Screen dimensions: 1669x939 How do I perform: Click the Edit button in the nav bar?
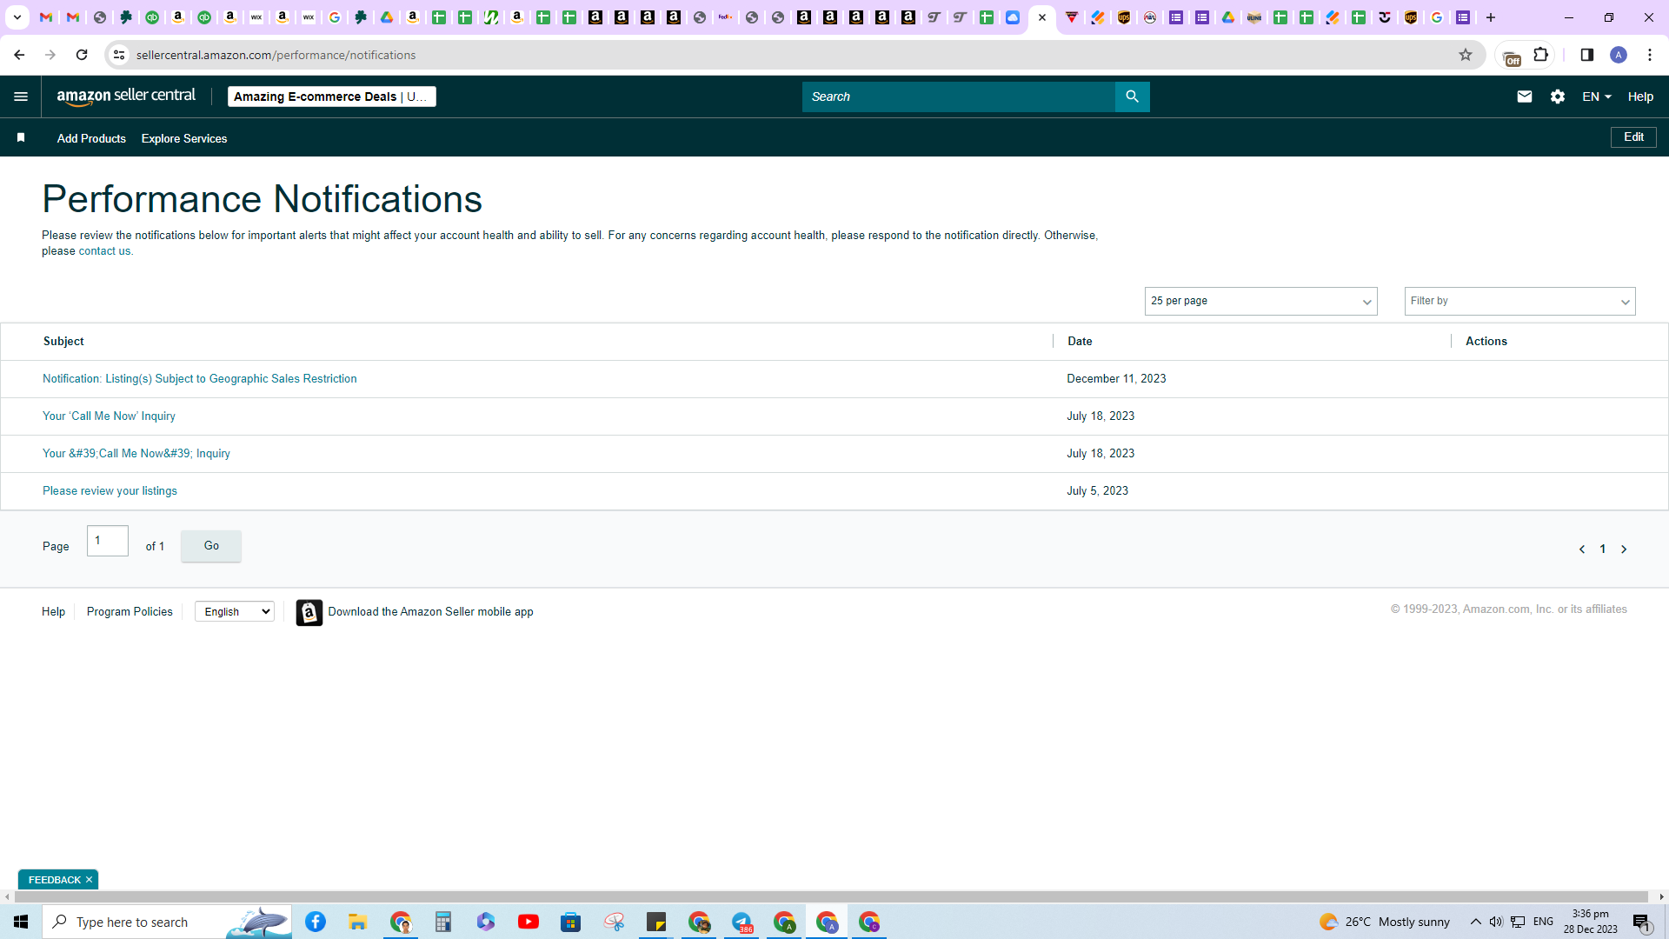pos(1633,137)
